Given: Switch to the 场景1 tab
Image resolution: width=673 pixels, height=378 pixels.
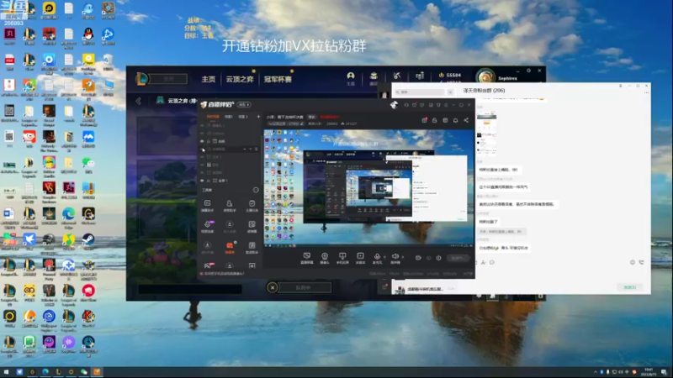Looking at the screenshot, I should pos(229,117).
